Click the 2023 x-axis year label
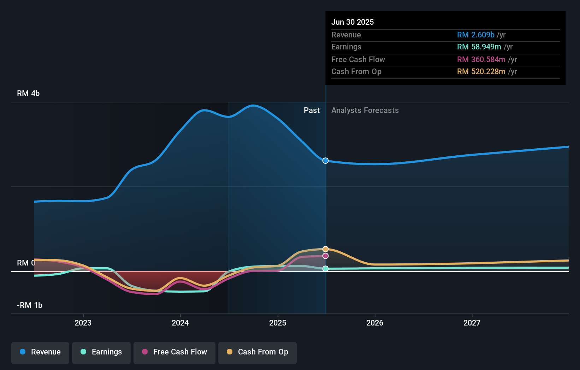The height and width of the screenshot is (370, 580). tap(83, 323)
